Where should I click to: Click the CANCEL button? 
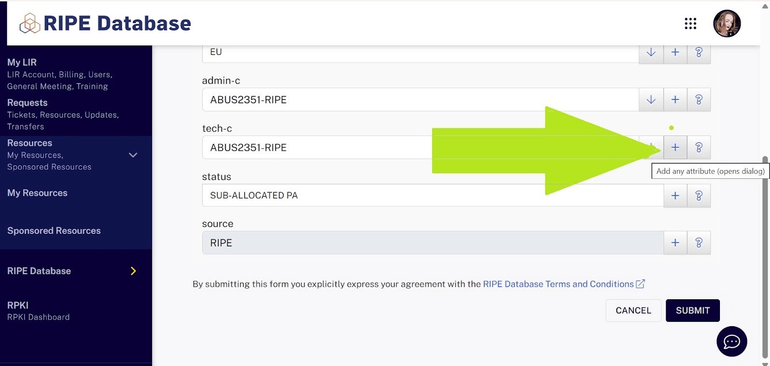pyautogui.click(x=633, y=310)
